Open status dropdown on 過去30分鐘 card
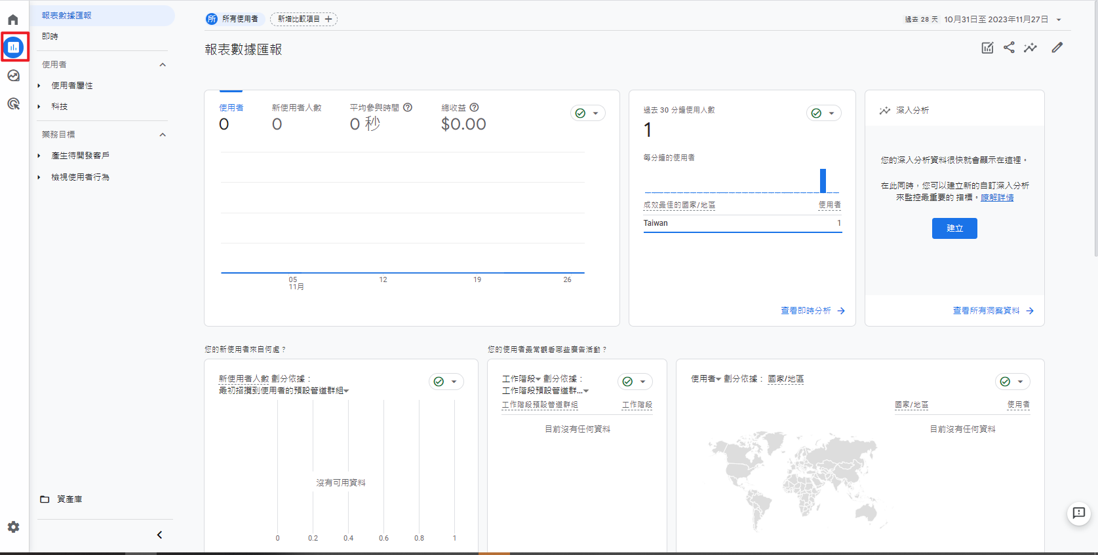 pos(824,113)
